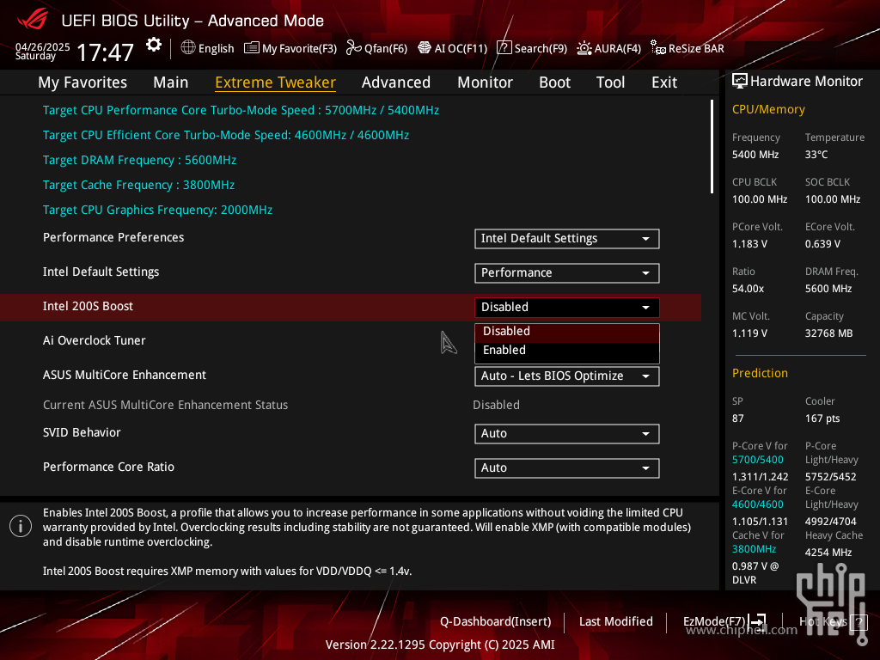Launch AI OC brain icon
The width and height of the screenshot is (880, 660).
tap(425, 48)
